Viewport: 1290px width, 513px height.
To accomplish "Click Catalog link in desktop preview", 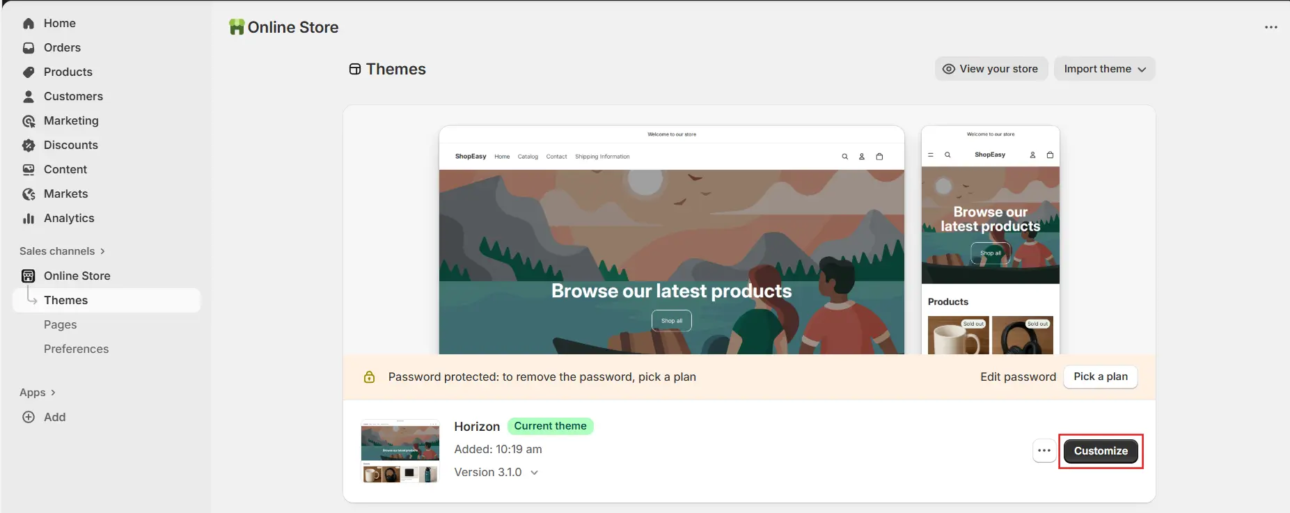I will tap(528, 157).
